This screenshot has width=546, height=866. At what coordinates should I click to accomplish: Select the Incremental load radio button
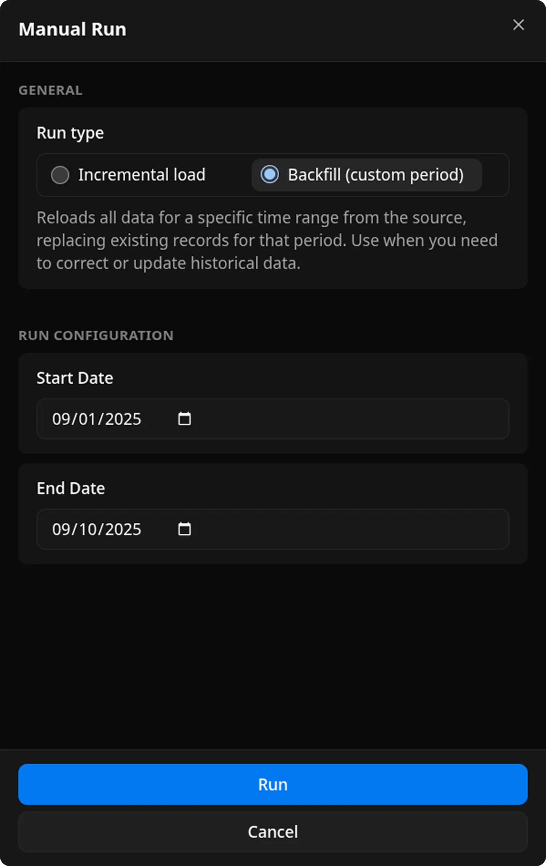[x=60, y=175]
